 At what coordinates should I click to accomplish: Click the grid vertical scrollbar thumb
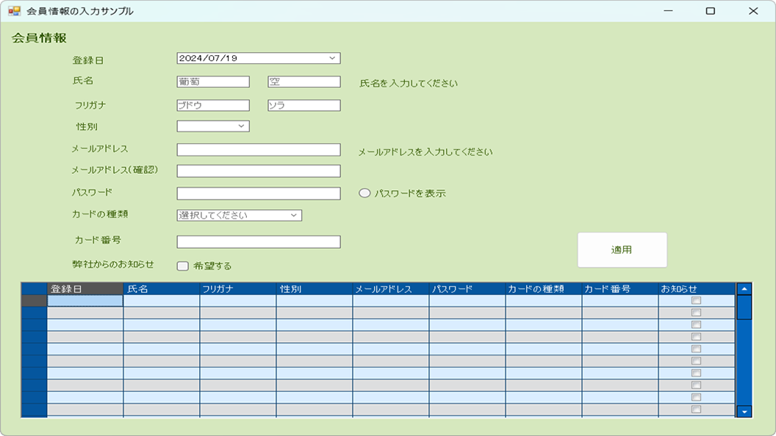point(744,308)
